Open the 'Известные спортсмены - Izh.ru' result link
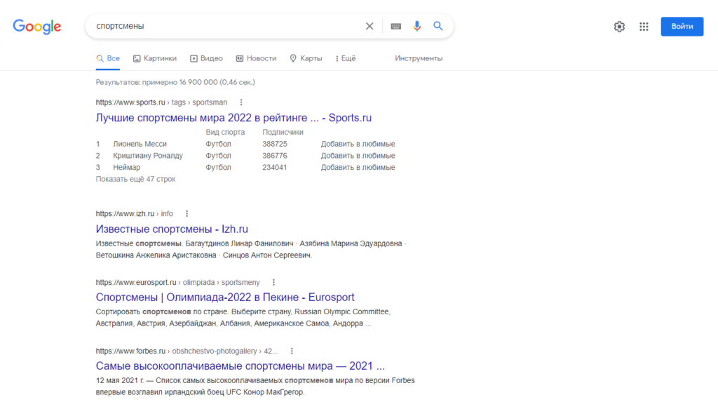This screenshot has height=409, width=718. [x=170, y=229]
